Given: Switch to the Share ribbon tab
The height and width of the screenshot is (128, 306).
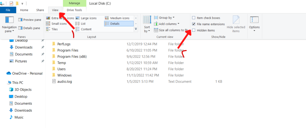Looking at the screenshot, I should [x=40, y=10].
